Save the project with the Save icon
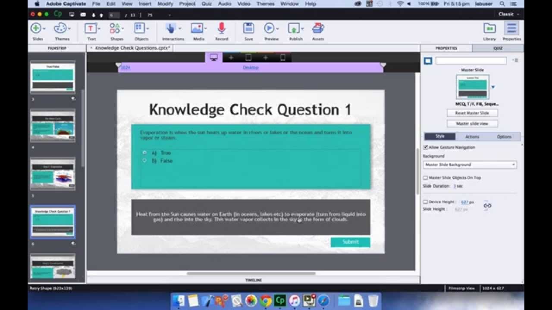Viewport: 552px width, 310px height. [248, 28]
